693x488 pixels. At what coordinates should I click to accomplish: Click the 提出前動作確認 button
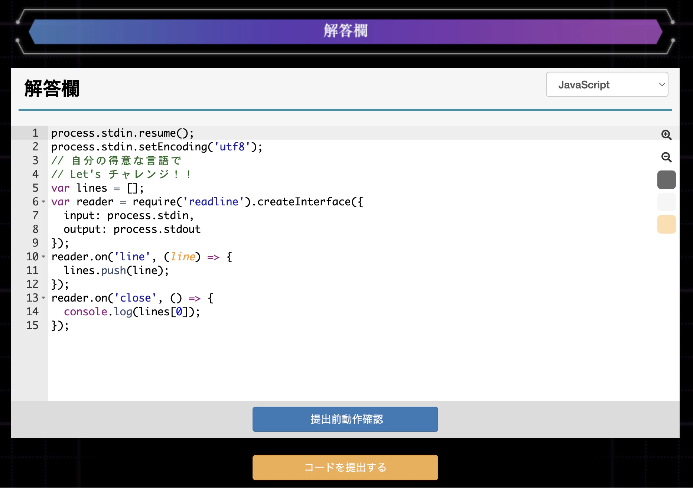click(345, 419)
